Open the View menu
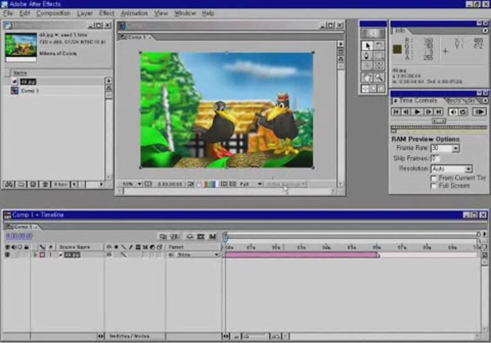This screenshot has width=491, height=343. click(161, 13)
